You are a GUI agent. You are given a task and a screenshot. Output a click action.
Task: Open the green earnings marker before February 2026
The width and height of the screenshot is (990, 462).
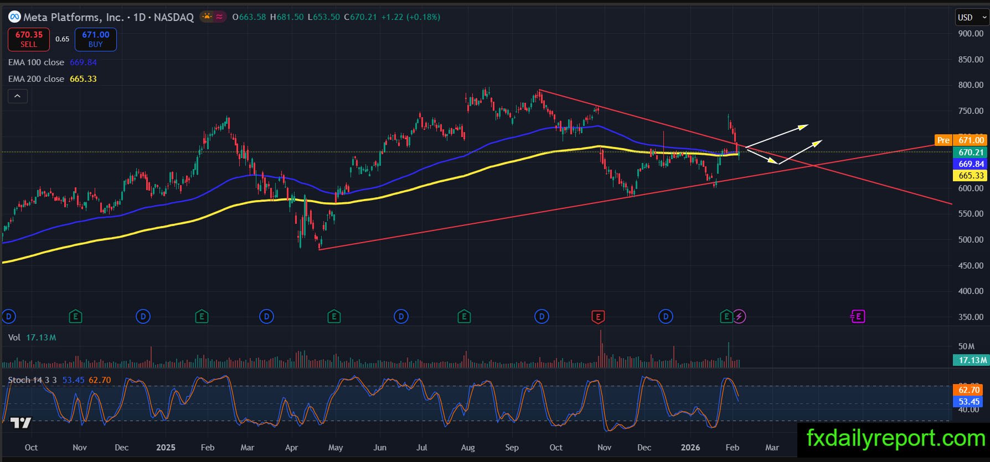click(726, 317)
